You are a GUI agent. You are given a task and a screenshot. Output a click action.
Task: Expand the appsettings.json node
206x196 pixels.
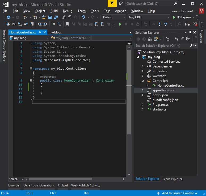point(142,90)
